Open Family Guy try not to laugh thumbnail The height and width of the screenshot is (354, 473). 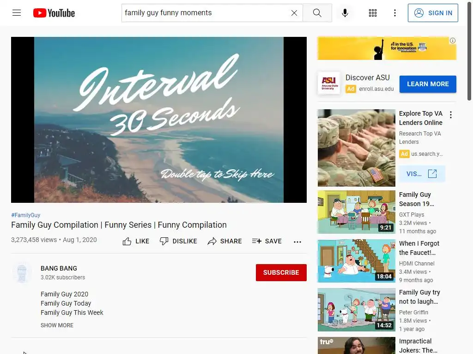coord(356,310)
